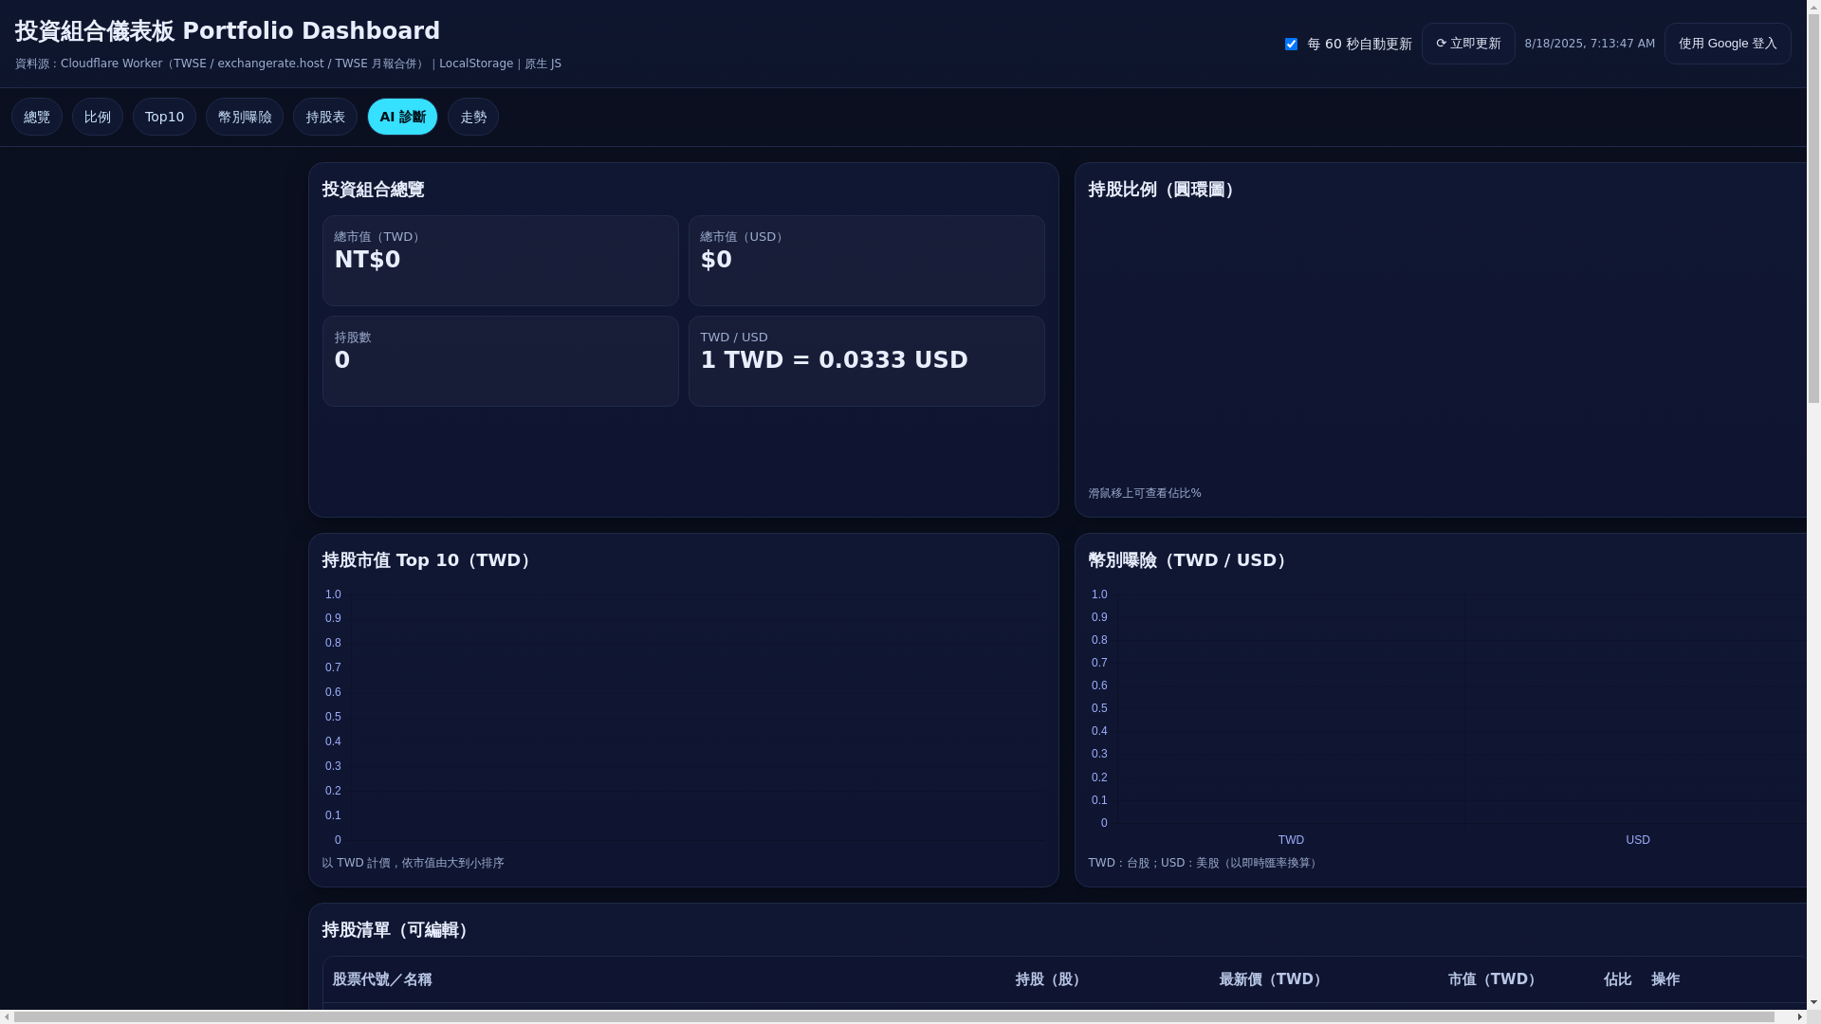Click the vertical scrollbar thumb
This screenshot has height=1024, width=1821.
1813,209
